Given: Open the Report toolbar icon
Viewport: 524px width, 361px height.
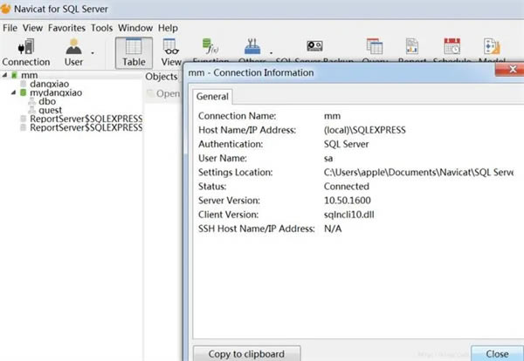Looking at the screenshot, I should pos(412,50).
